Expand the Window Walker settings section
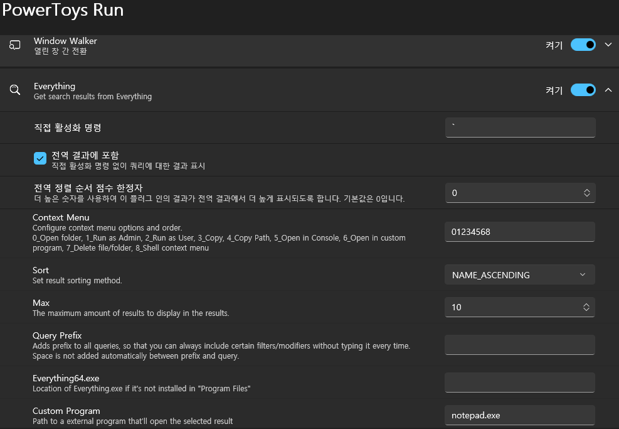Image resolution: width=619 pixels, height=429 pixels. [608, 45]
